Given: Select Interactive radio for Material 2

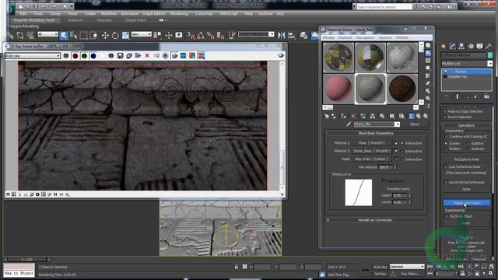Looking at the screenshot, I should tap(402, 151).
